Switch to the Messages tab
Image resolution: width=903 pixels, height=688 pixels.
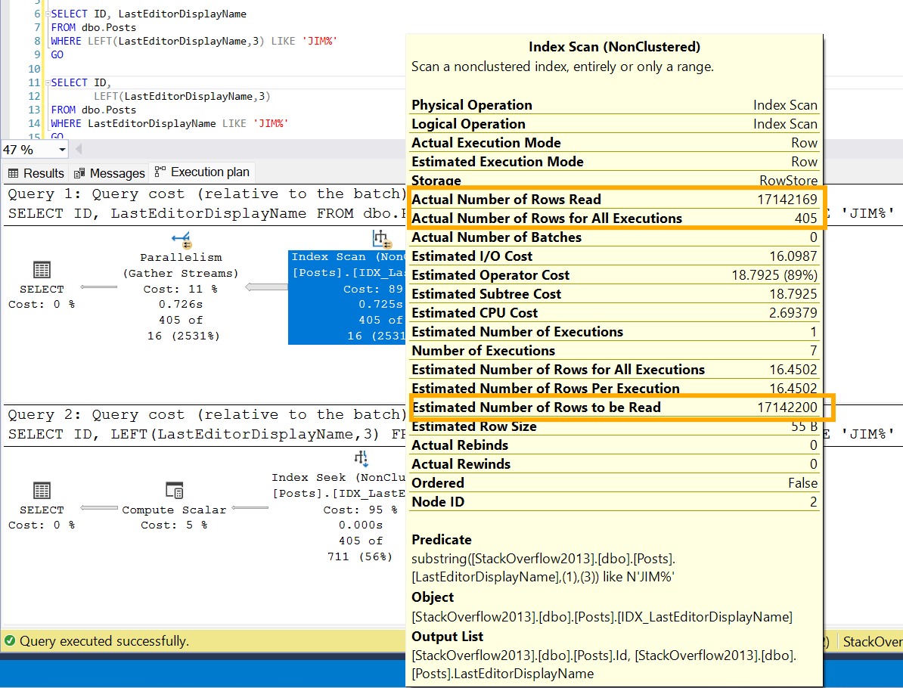tap(110, 172)
